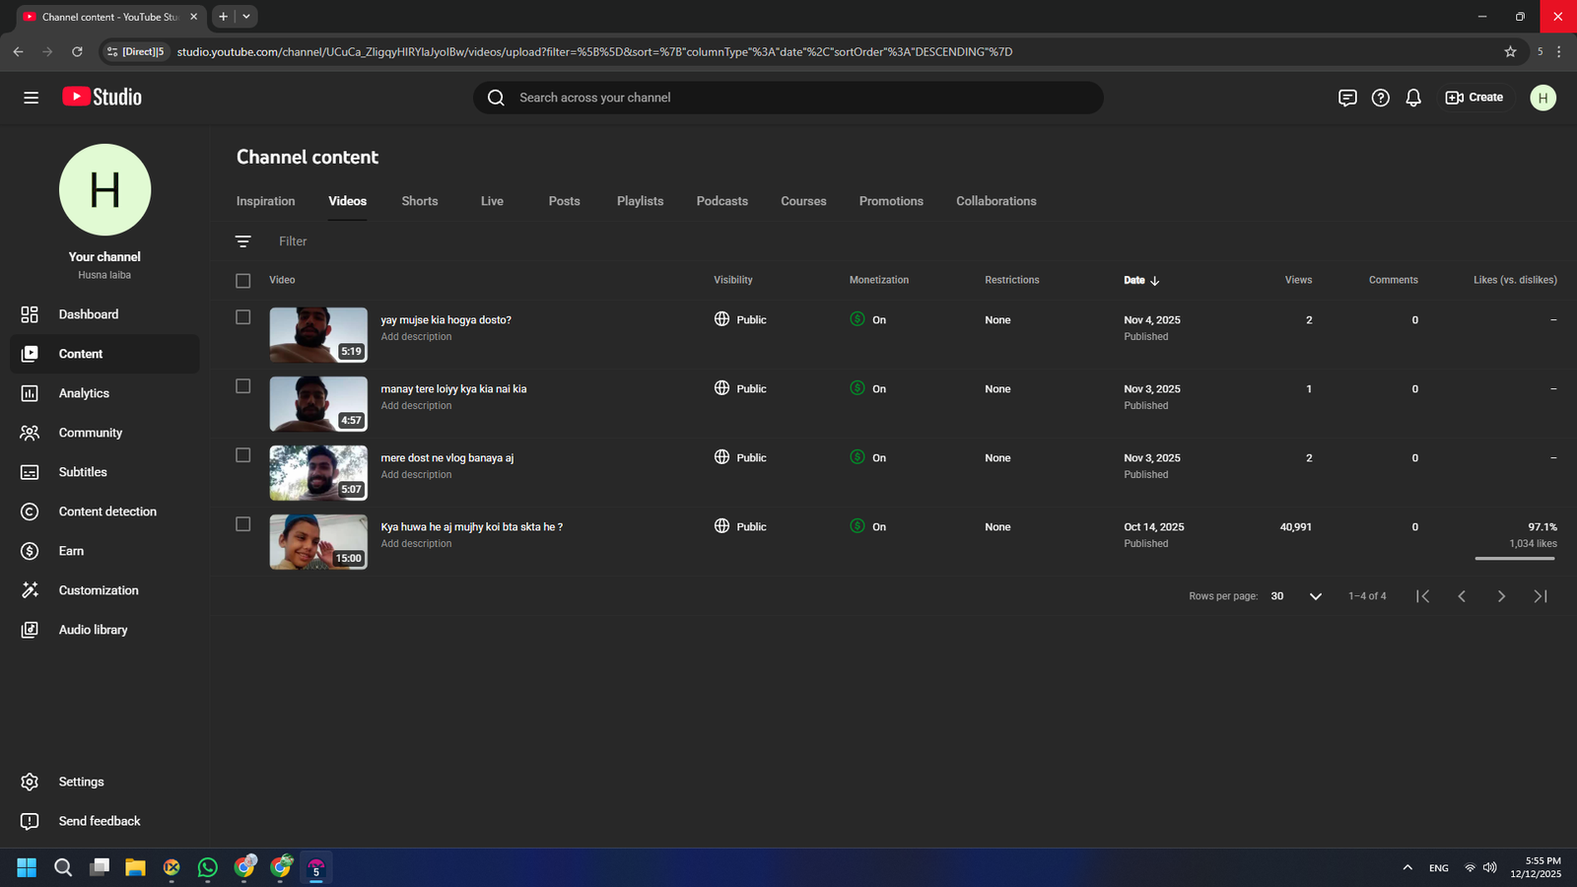This screenshot has width=1577, height=887.
Task: Switch to the Playlists tab
Action: [640, 201]
